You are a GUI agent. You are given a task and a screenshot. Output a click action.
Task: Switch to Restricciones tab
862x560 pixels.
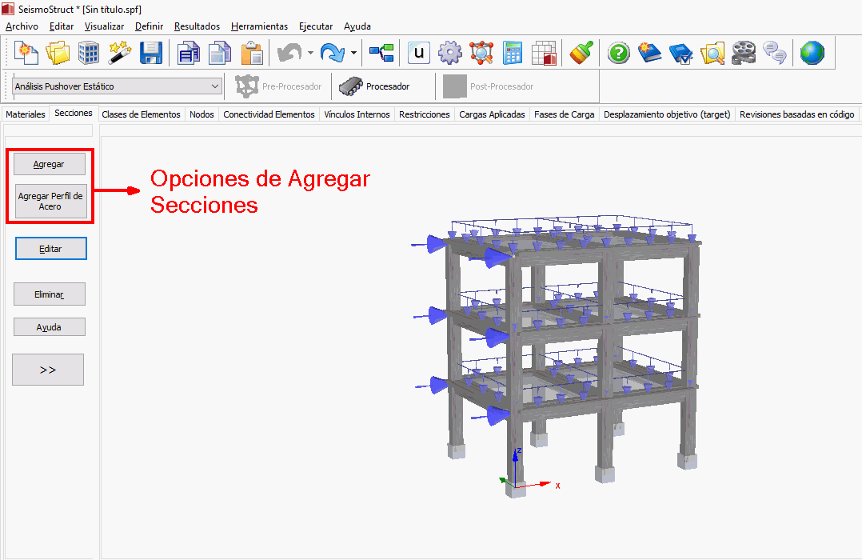pyautogui.click(x=425, y=114)
